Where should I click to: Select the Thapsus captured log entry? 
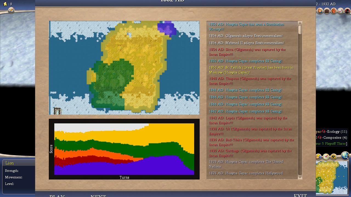pyautogui.click(x=252, y=81)
